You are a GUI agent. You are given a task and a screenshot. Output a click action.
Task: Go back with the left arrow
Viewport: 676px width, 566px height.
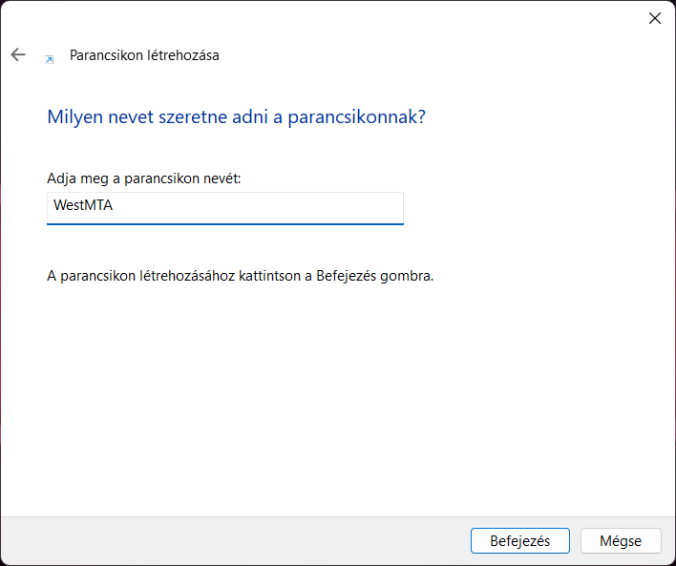click(18, 54)
